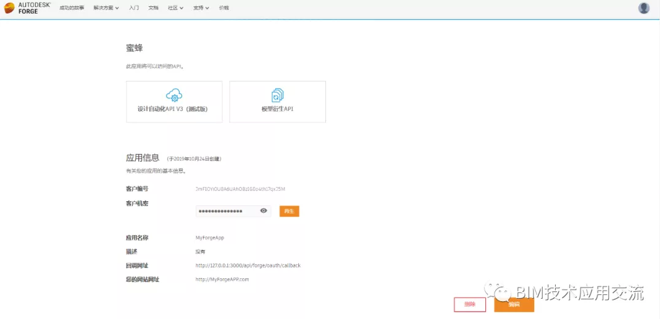The height and width of the screenshot is (319, 660).
Task: Click the 客户编号 label
Action: click(x=137, y=189)
